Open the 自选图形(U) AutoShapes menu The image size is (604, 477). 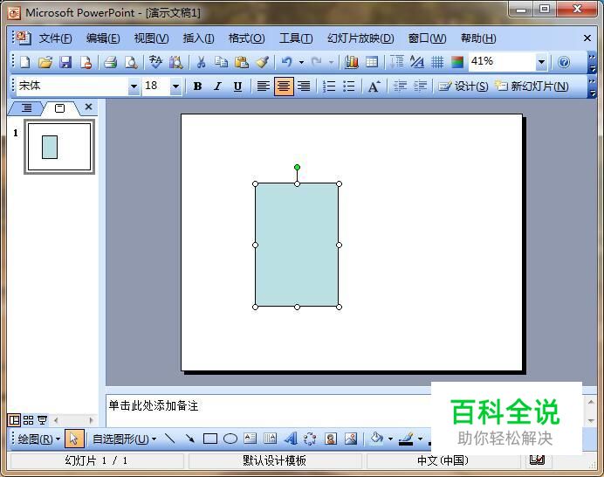(x=124, y=439)
